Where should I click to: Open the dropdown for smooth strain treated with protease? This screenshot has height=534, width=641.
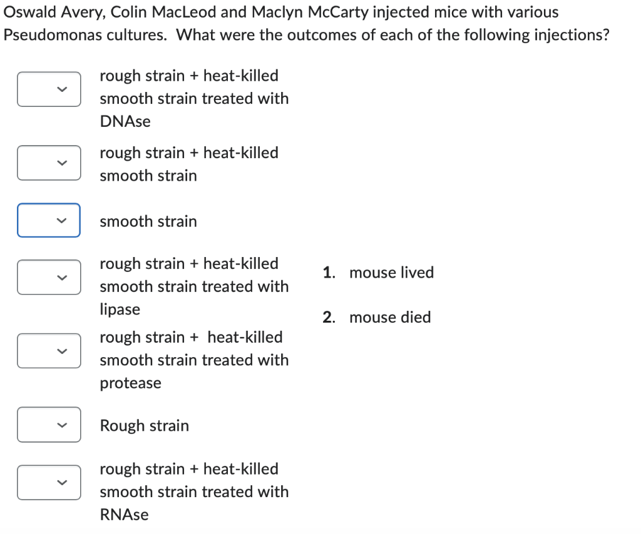[x=49, y=351]
